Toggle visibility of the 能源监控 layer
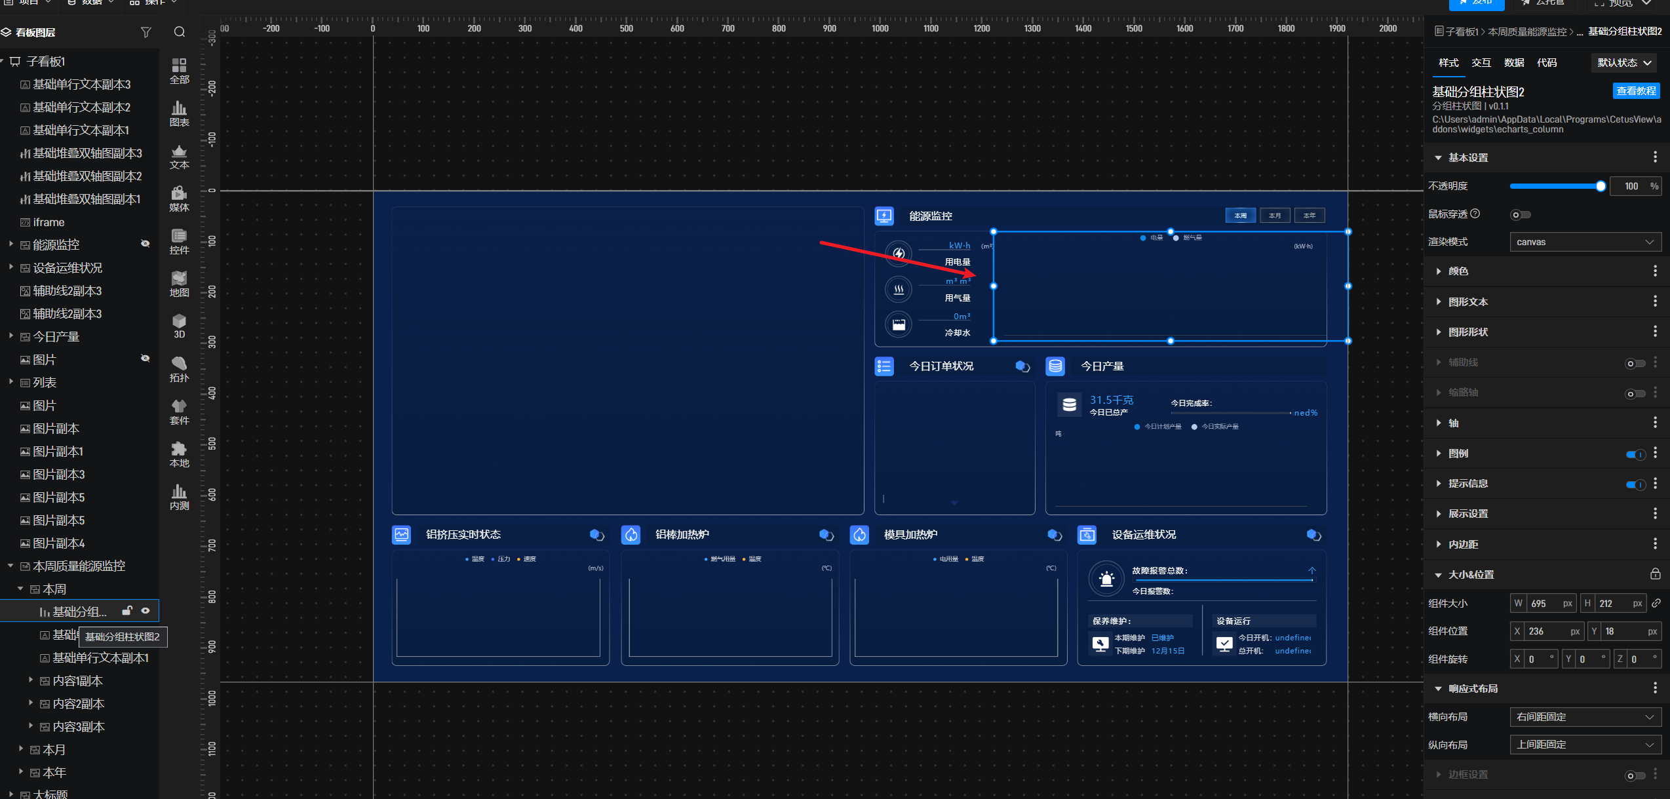 pyautogui.click(x=146, y=244)
